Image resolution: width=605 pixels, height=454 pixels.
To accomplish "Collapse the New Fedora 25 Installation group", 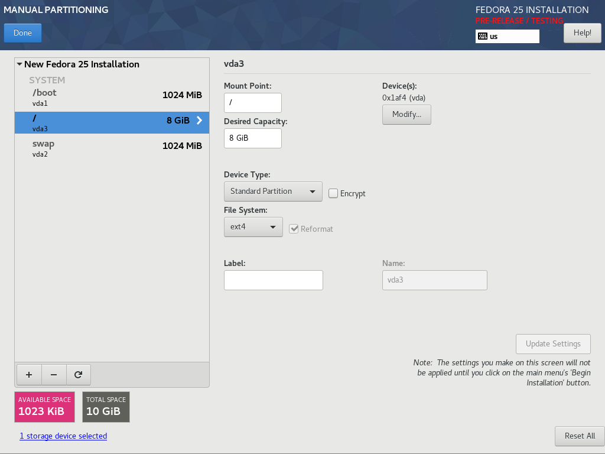I will coord(19,64).
